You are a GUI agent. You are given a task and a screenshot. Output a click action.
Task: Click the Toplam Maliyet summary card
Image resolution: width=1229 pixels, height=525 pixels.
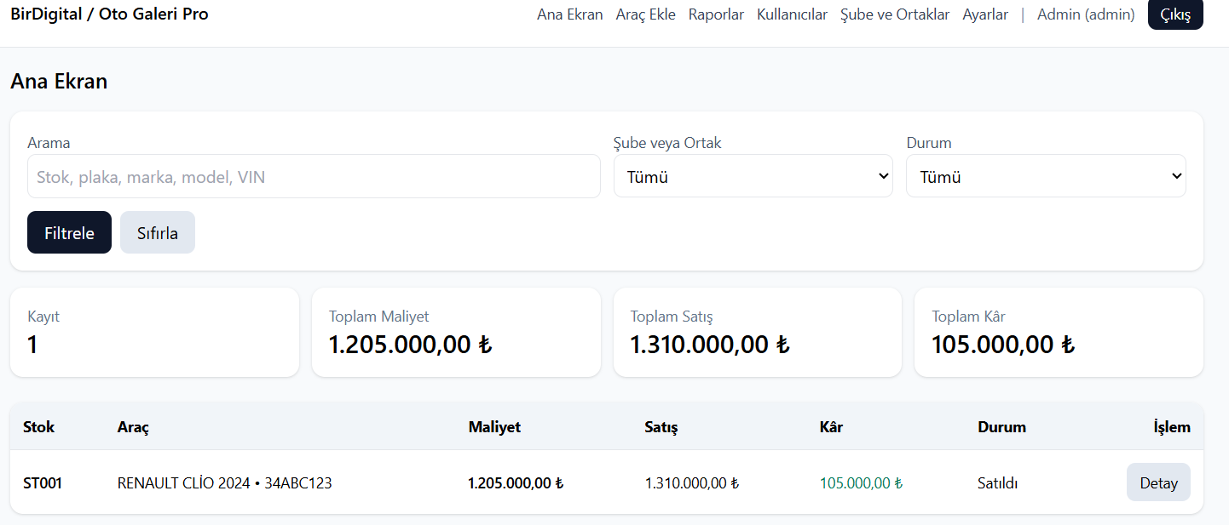tap(456, 332)
